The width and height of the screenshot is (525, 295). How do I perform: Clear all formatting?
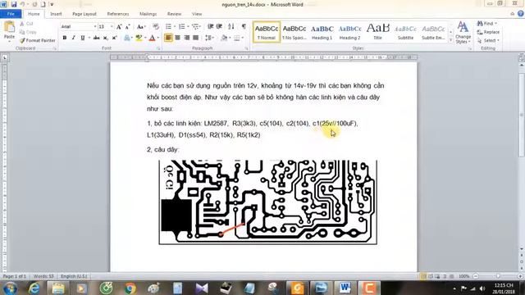coord(156,27)
